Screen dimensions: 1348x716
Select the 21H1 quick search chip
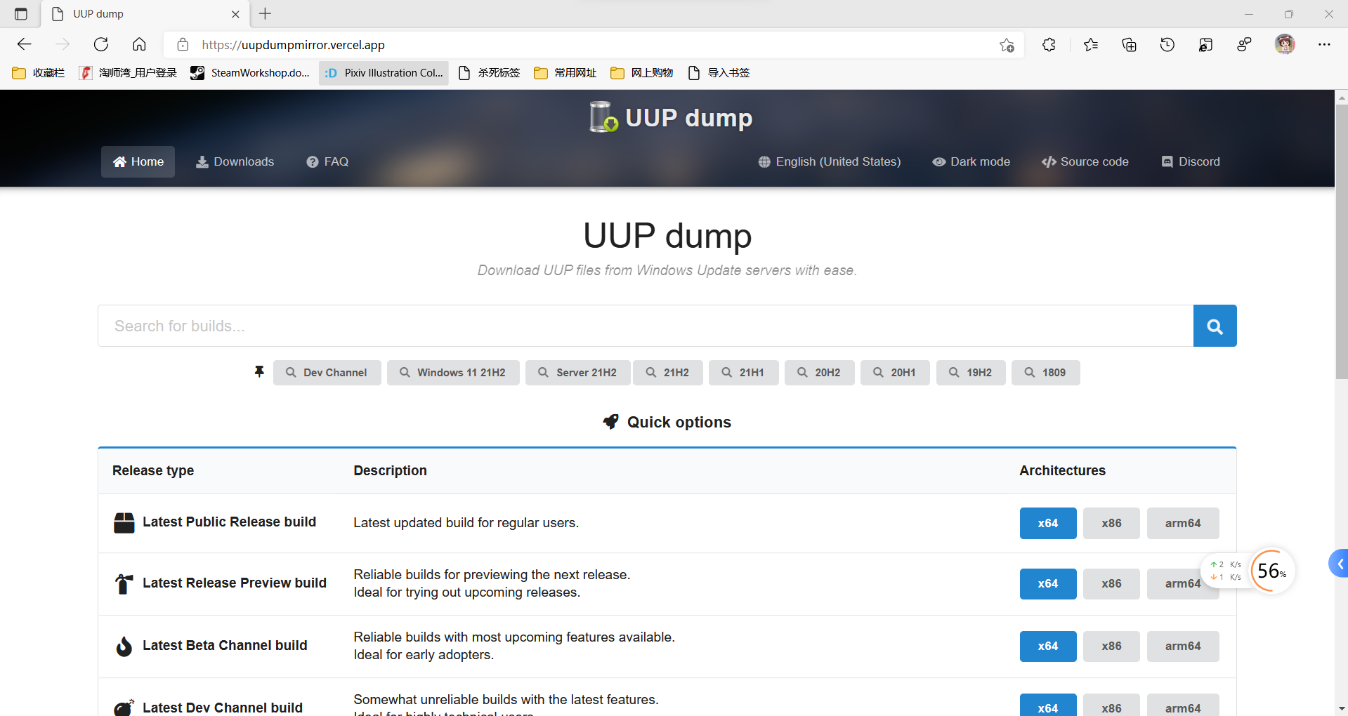pos(743,373)
